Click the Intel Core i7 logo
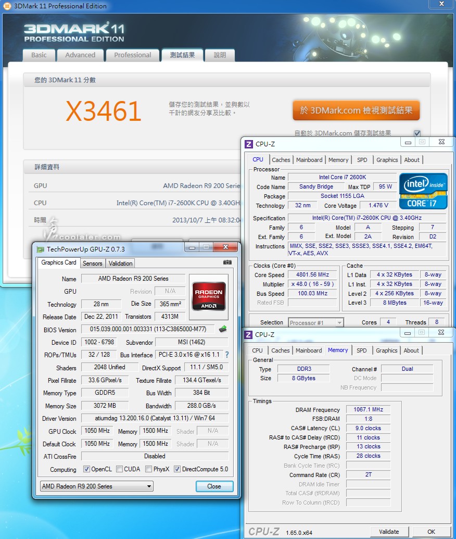Image resolution: width=456 pixels, height=539 pixels. coord(423,191)
